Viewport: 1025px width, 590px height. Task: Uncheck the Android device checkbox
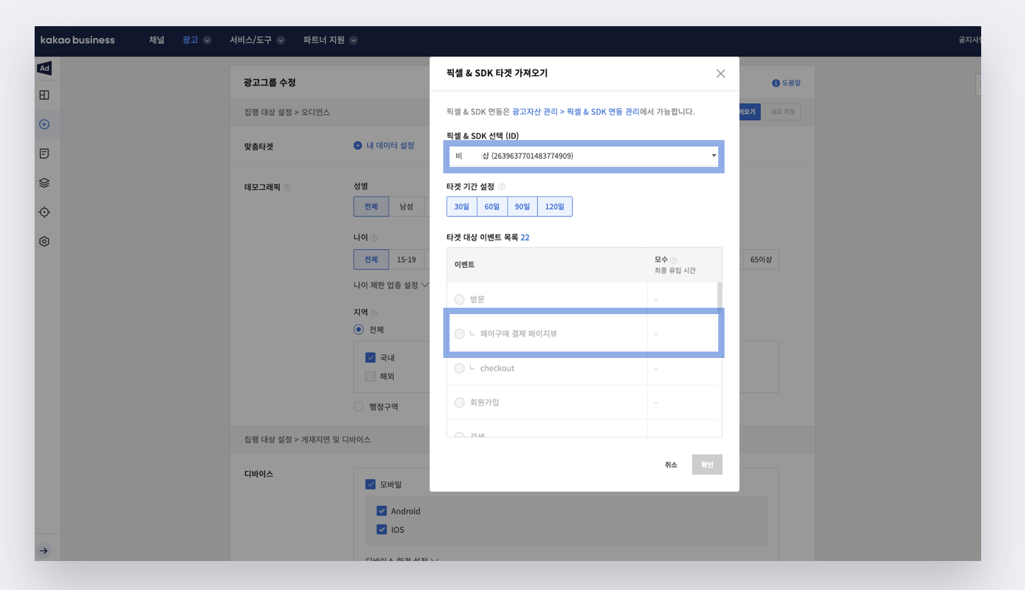pos(382,511)
